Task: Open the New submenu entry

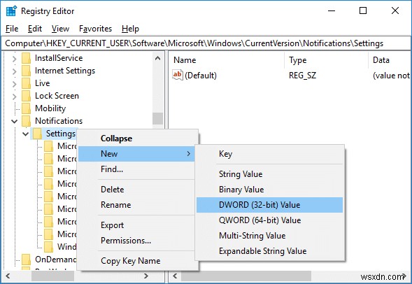Action: point(136,154)
